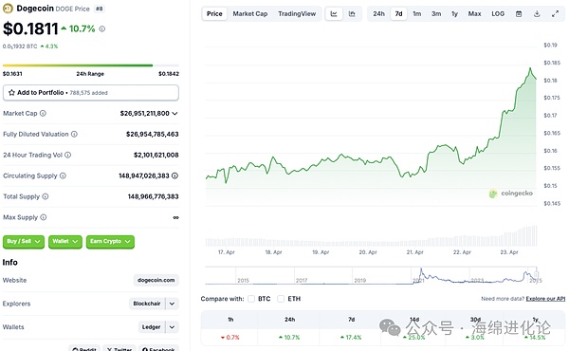Open the Ledger wallet link
Screen dimensions: 569x351
(x=152, y=327)
